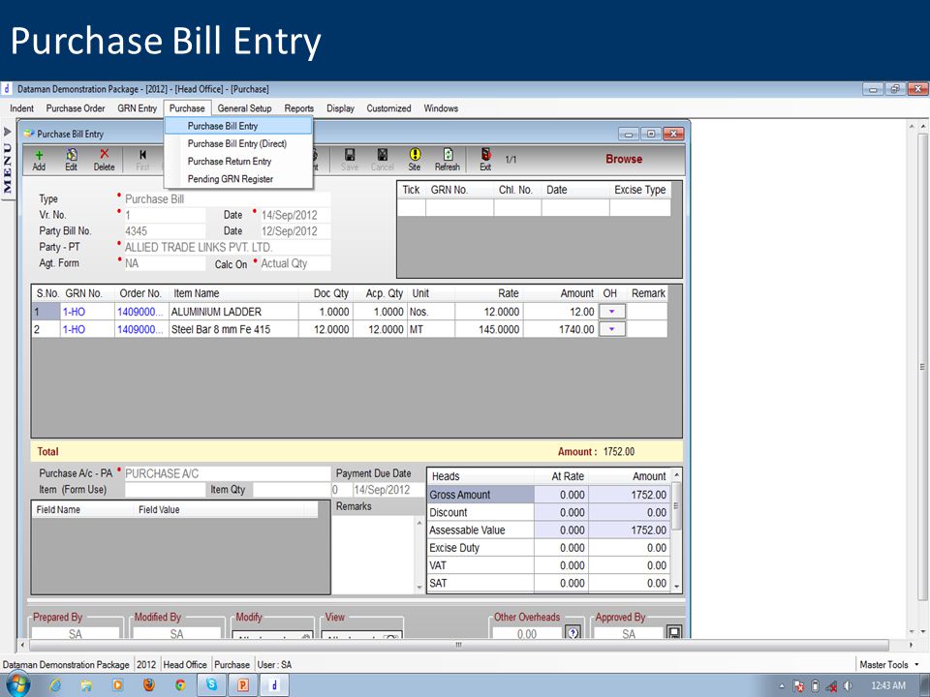Click the Item Qty input field
This screenshot has width=930, height=697.
292,490
